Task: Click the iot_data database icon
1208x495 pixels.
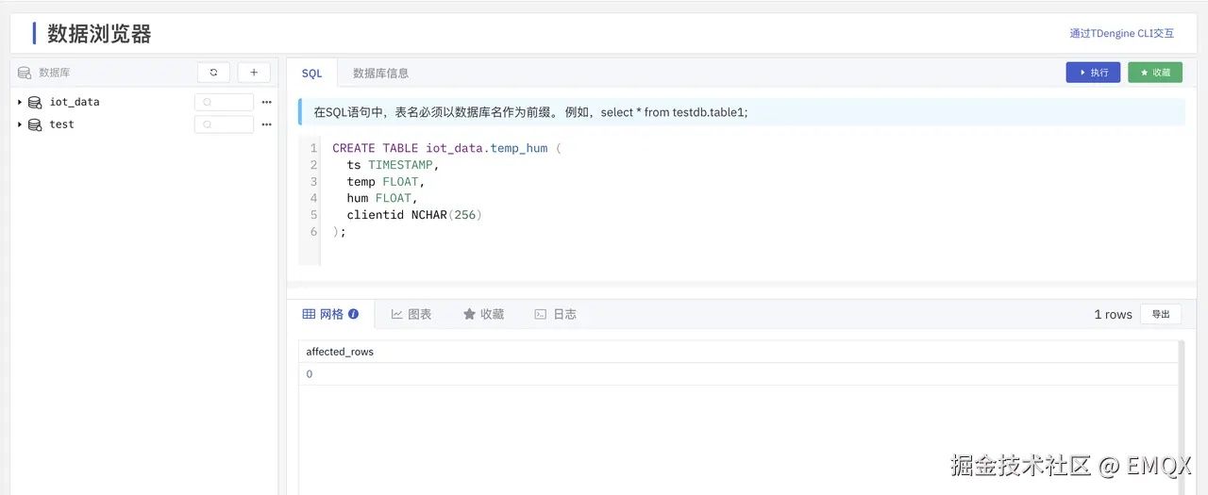Action: click(x=35, y=102)
